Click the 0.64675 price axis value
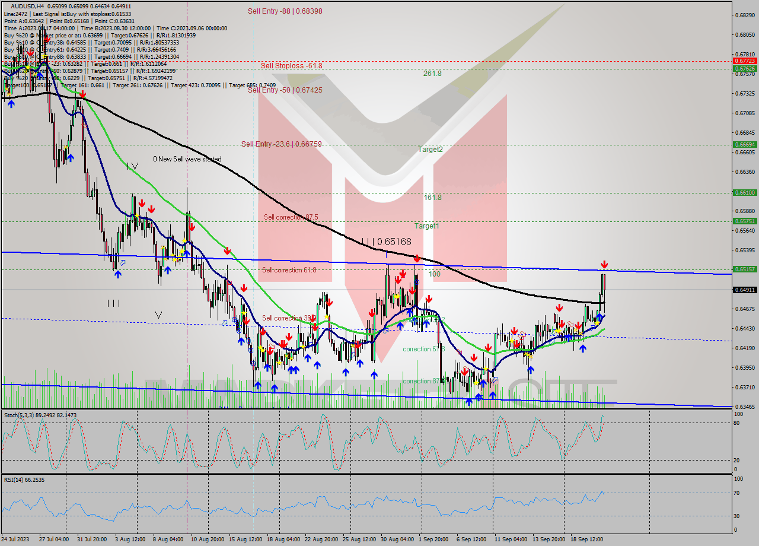Viewport: 759px width, 546px height. (x=744, y=309)
